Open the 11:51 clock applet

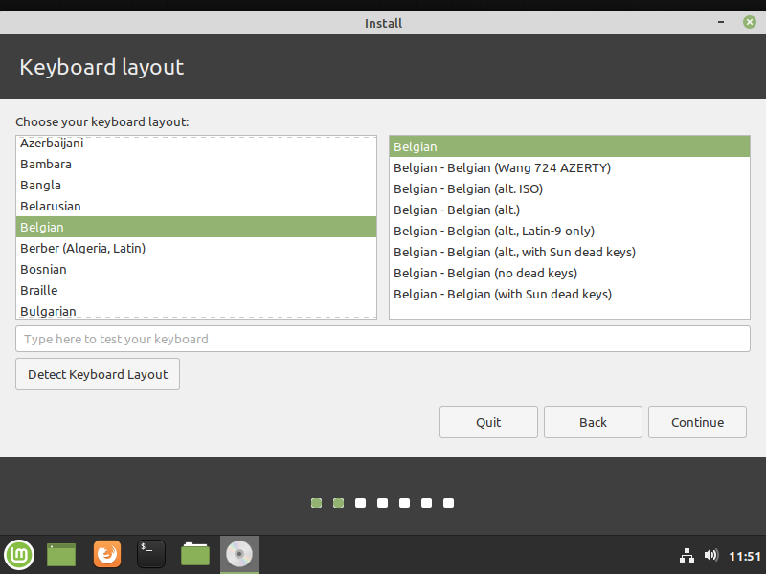pos(745,556)
